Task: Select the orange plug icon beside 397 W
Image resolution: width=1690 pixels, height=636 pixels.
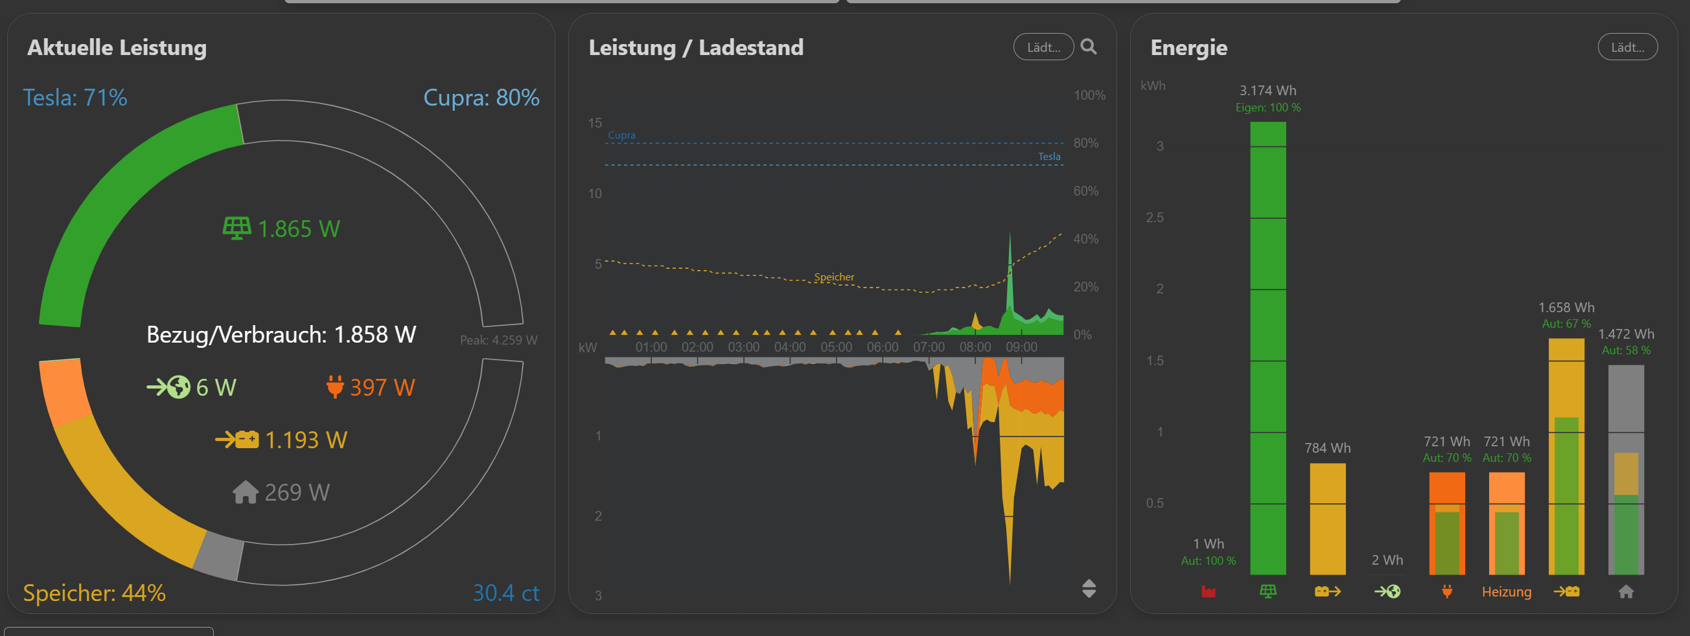Action: (335, 387)
